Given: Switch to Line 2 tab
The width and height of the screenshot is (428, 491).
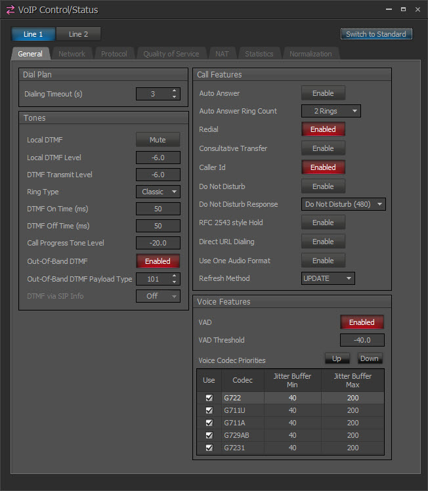Looking at the screenshot, I should 78,34.
